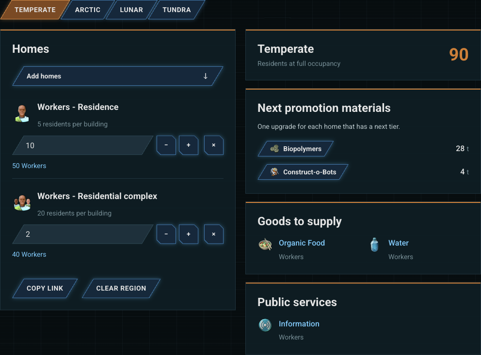Viewport: 481px width, 355px height.
Task: Remove the Residential complex home entry
Action: coord(213,234)
